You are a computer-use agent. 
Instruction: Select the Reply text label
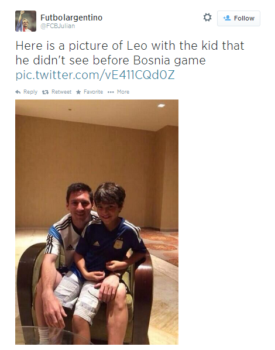coord(30,92)
